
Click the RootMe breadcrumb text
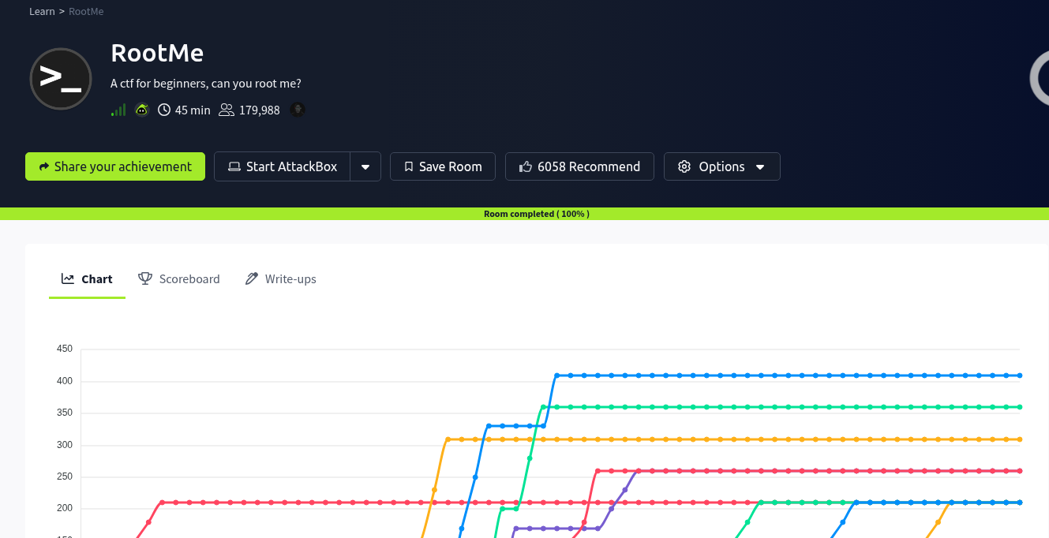86,12
